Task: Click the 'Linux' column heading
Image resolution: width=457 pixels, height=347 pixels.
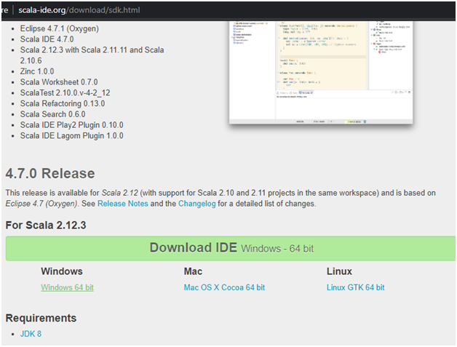Action: [x=339, y=271]
